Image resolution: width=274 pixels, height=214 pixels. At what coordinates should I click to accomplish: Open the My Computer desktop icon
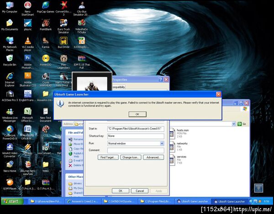click(10, 7)
